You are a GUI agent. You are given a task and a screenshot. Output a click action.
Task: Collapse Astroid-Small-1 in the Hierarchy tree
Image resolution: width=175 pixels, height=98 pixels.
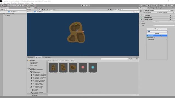pos(4,14)
